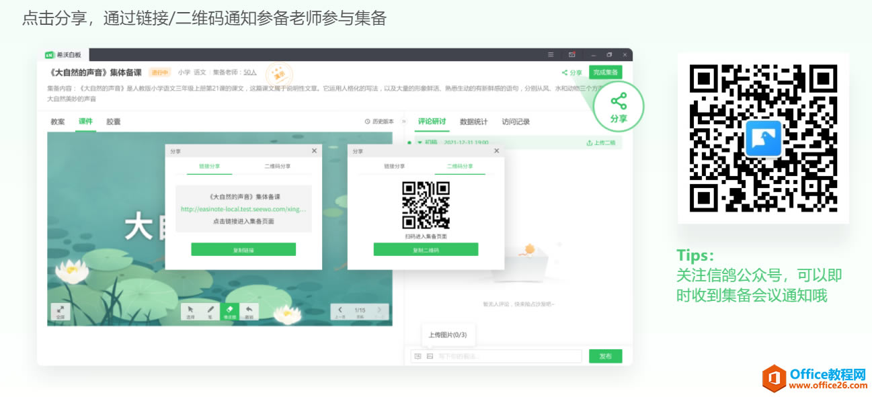Click the 1/15 page indicator
Viewport: 872px width, 397px height.
[360, 310]
